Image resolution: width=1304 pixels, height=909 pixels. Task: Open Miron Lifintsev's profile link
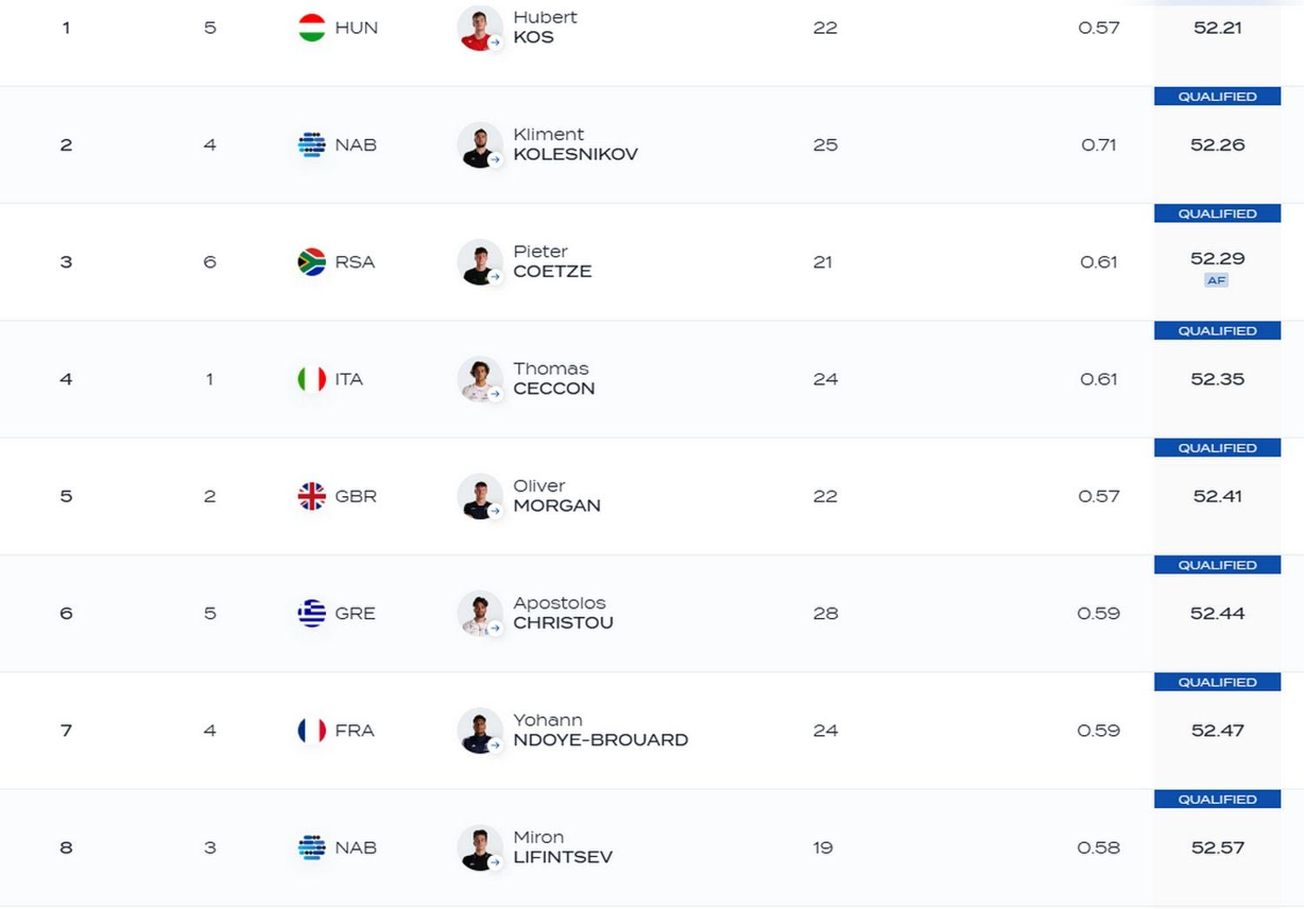pyautogui.click(x=562, y=848)
